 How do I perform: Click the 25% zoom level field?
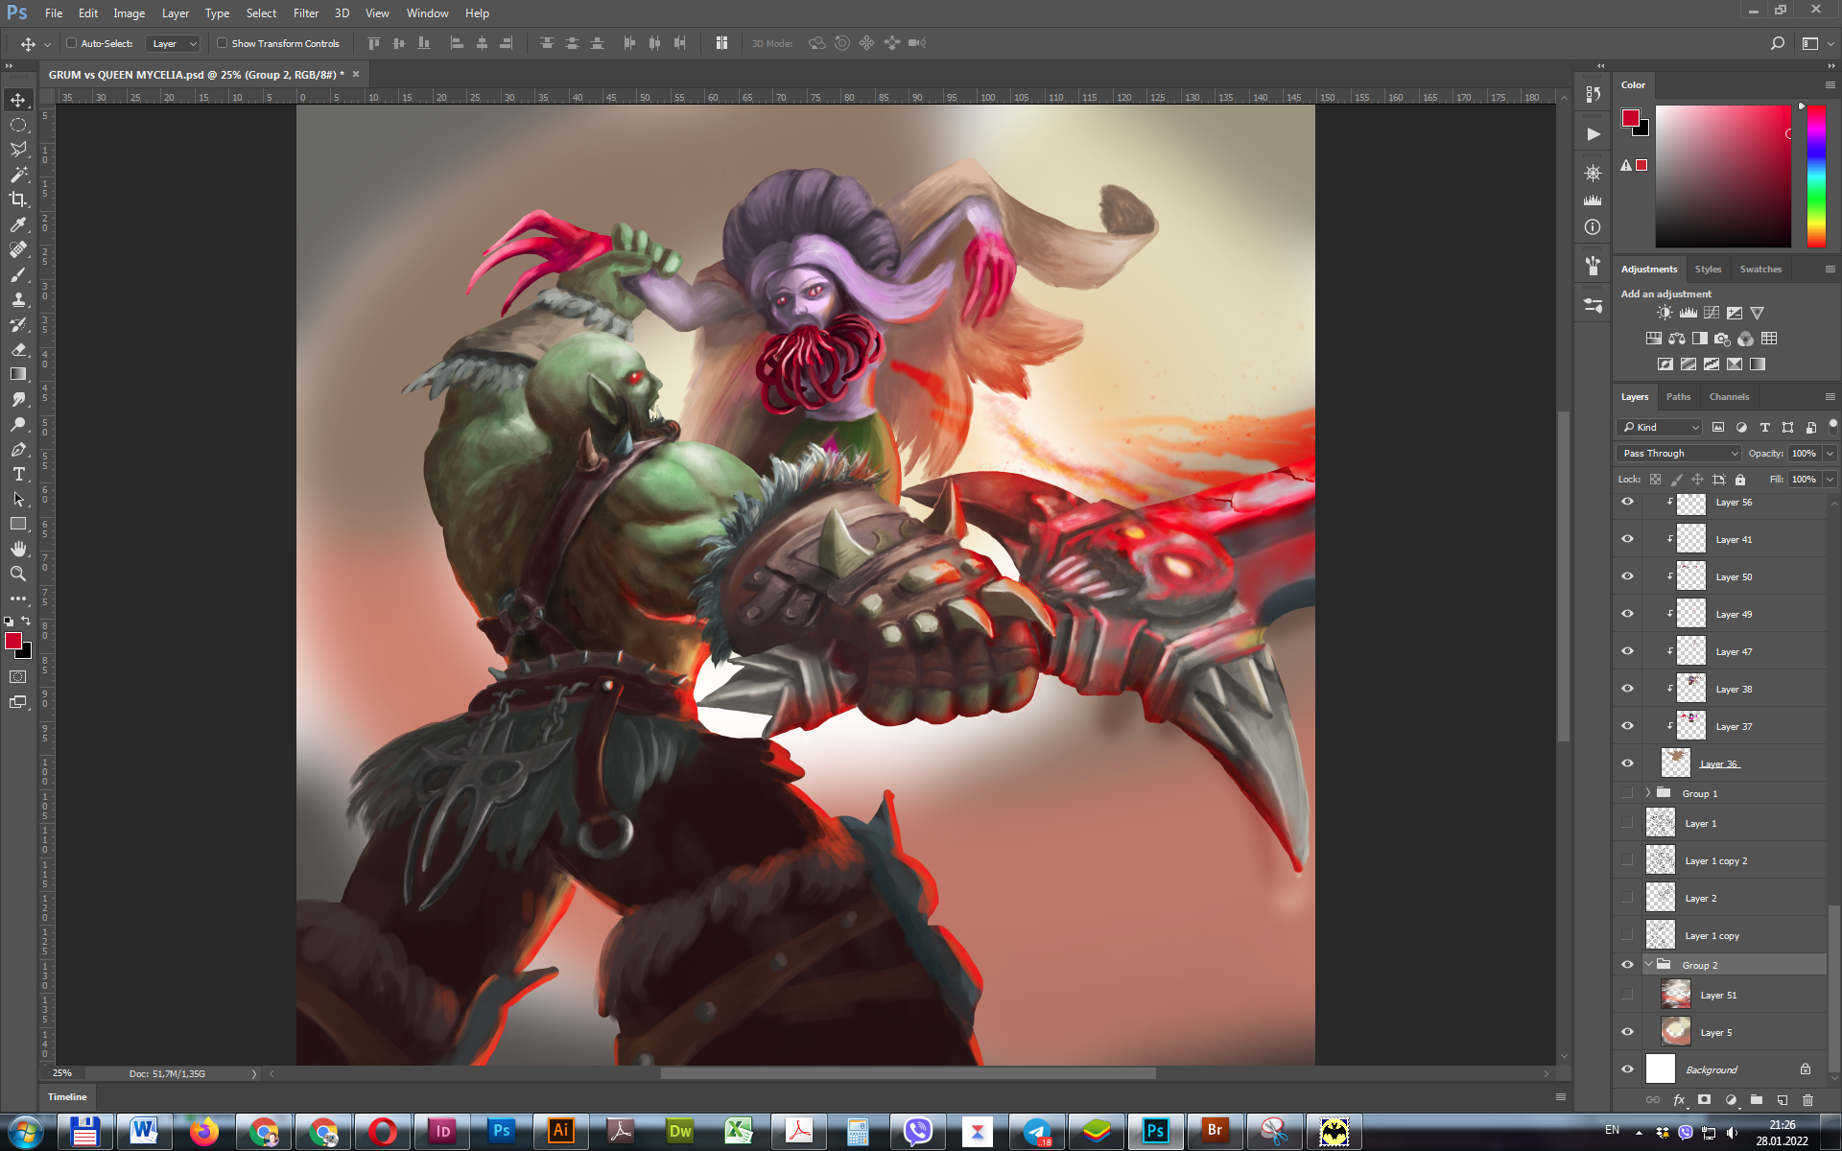62,1073
